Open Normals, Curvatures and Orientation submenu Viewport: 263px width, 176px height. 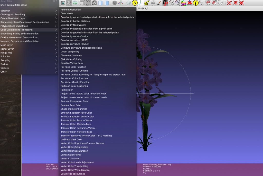(29, 41)
